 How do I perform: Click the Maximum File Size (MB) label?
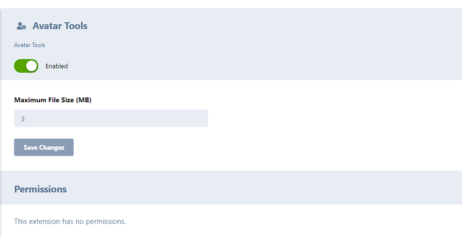click(53, 100)
